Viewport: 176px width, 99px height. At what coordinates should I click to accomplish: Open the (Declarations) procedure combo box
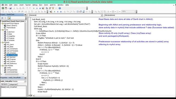(x=140, y=15)
